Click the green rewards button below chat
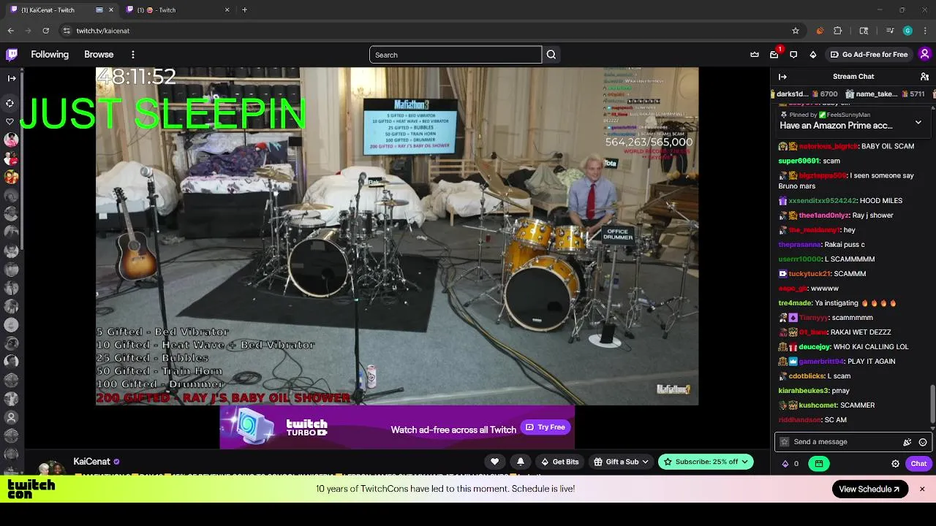The image size is (936, 526). (x=818, y=463)
